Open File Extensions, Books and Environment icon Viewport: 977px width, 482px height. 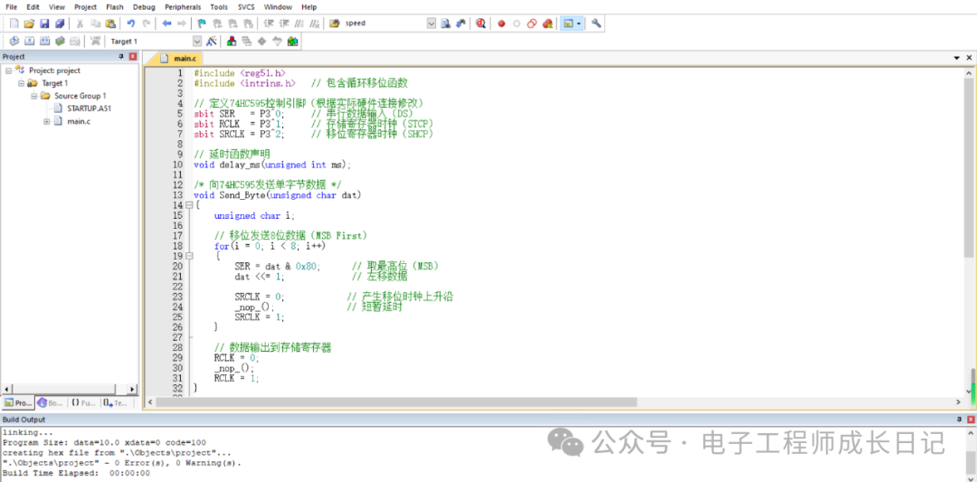[232, 41]
